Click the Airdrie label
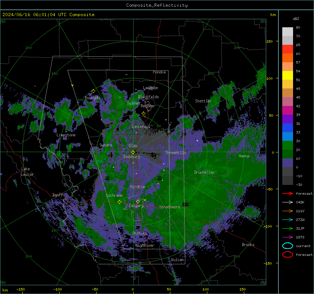 [x=137, y=187]
